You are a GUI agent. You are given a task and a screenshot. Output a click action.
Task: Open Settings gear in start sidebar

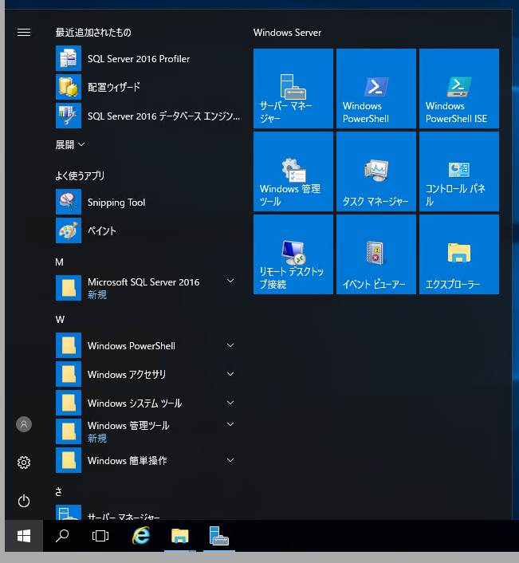24,463
